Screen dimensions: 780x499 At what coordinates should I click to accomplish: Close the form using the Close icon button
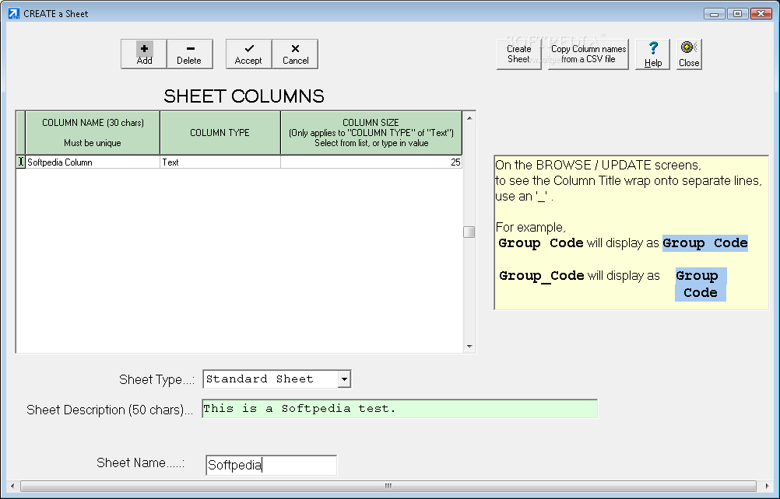click(689, 54)
